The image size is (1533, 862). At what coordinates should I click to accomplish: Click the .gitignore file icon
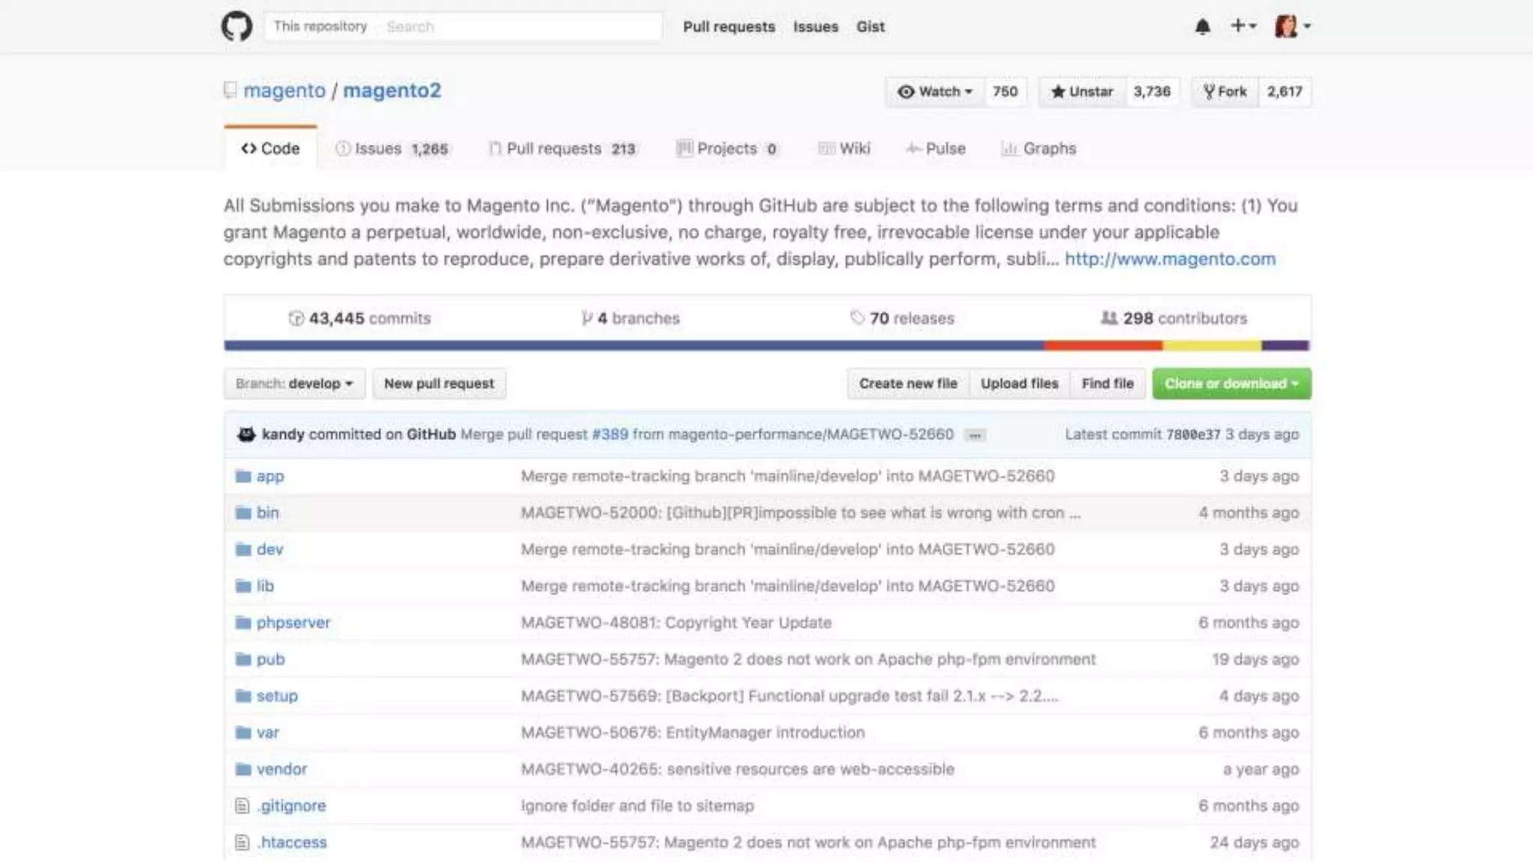click(x=243, y=806)
